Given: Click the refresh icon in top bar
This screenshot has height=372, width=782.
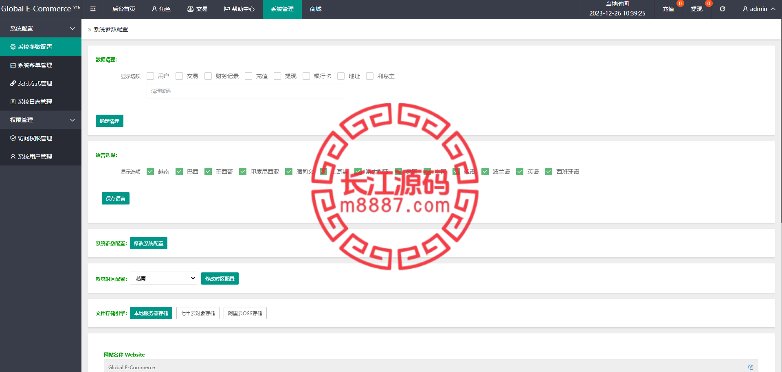Looking at the screenshot, I should coord(723,9).
